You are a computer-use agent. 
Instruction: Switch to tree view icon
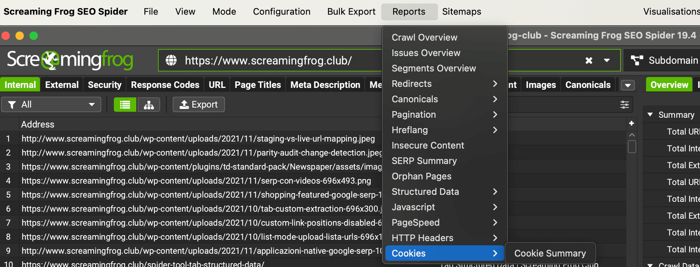click(x=149, y=105)
